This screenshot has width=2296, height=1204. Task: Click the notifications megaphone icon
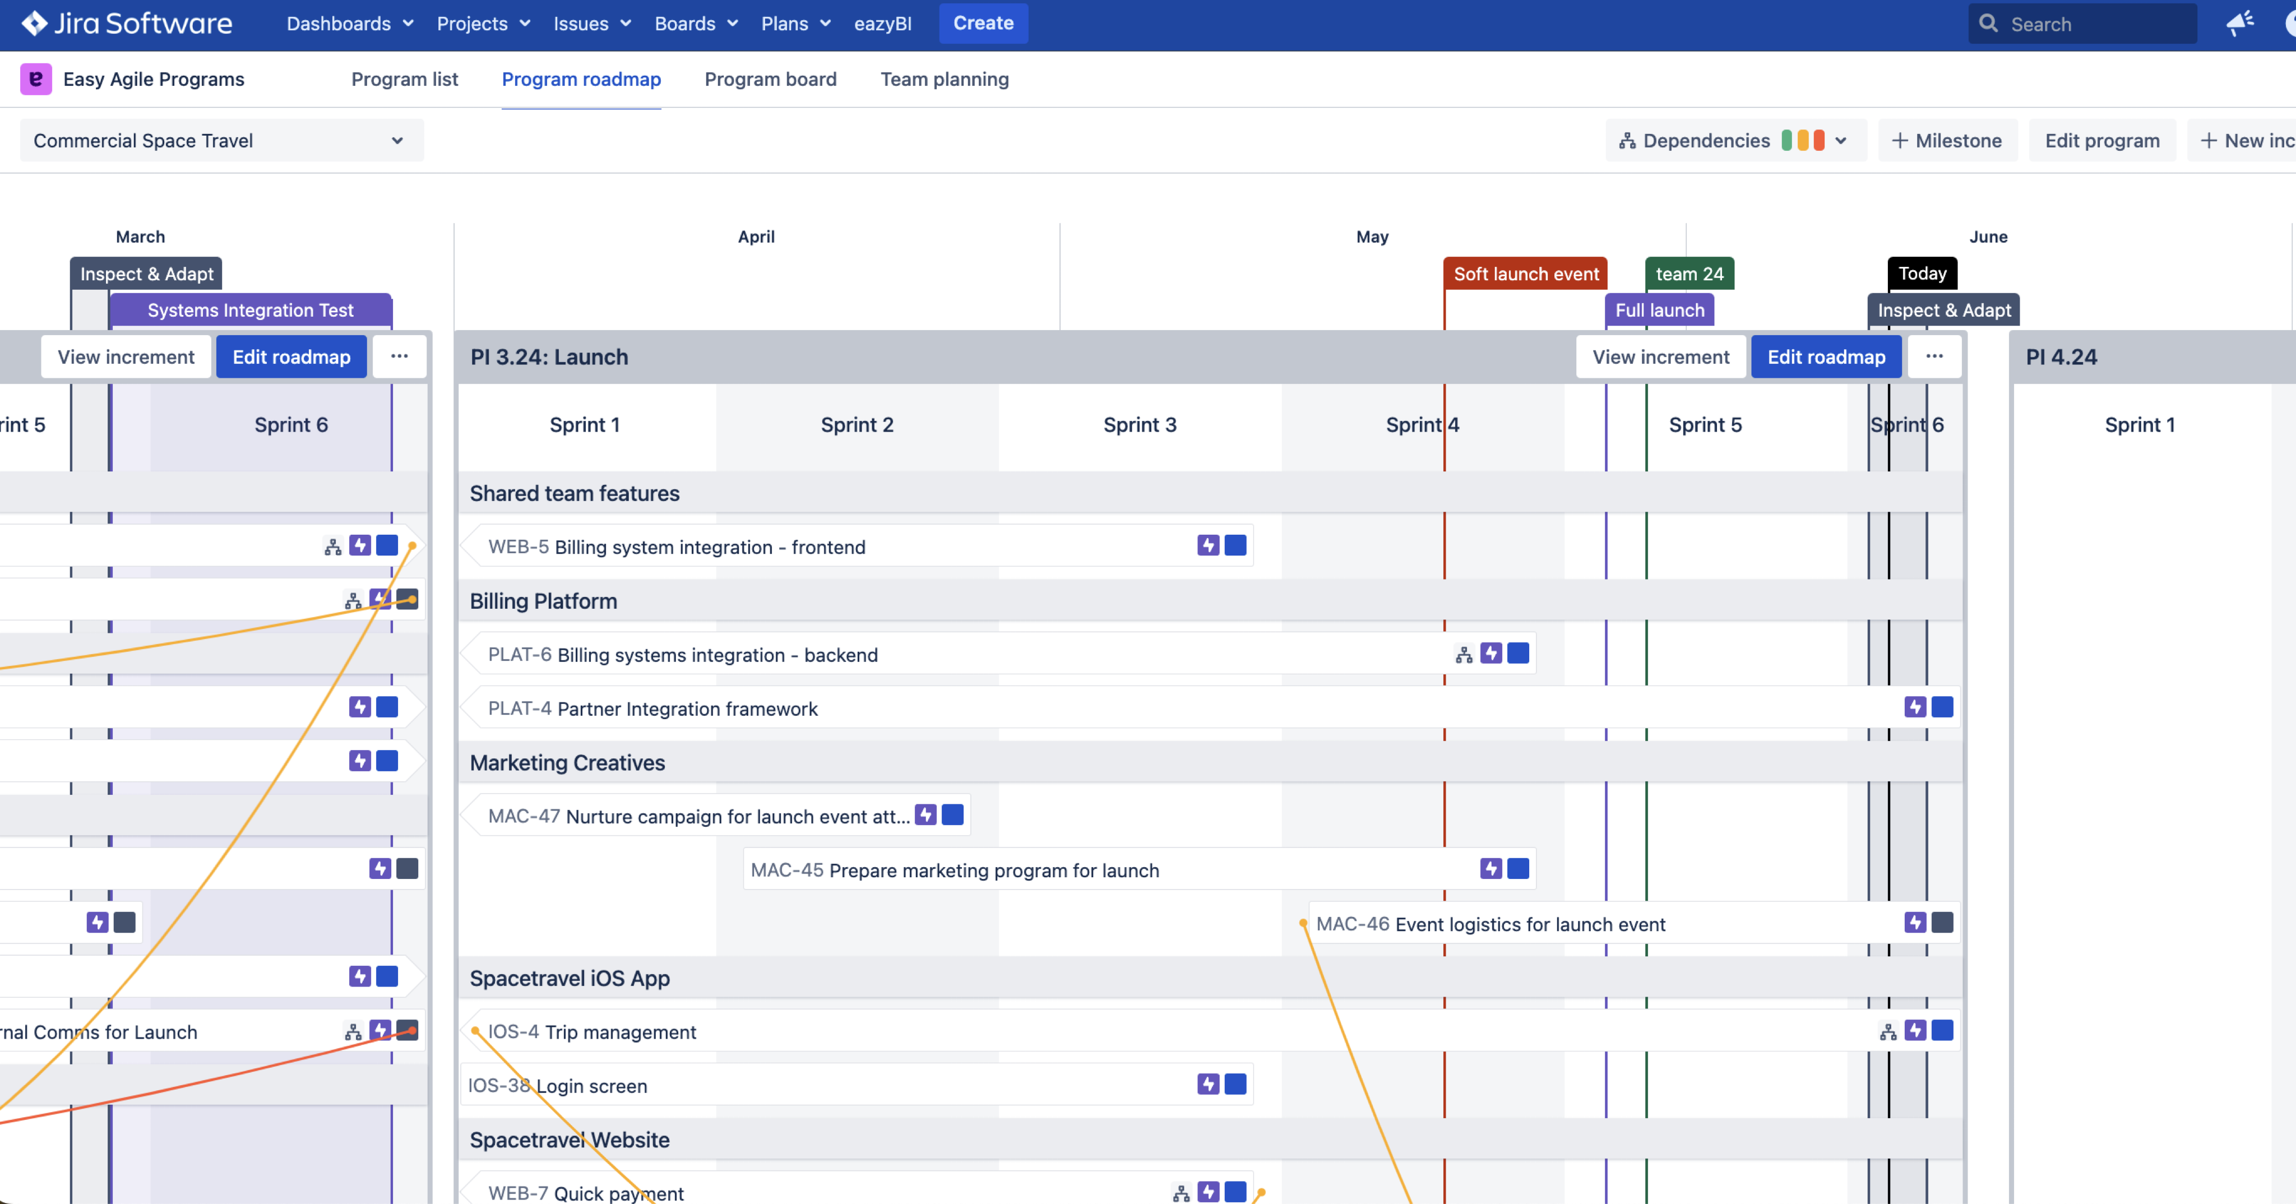(x=2240, y=23)
